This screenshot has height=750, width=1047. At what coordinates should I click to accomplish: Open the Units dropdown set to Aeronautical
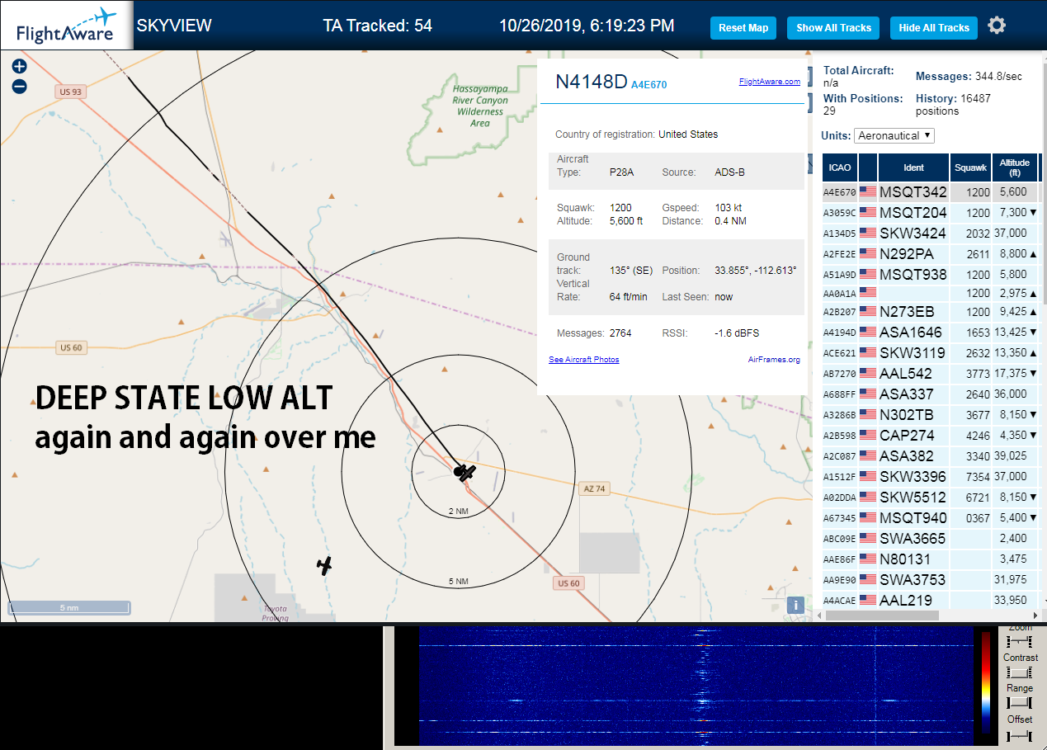coord(894,135)
